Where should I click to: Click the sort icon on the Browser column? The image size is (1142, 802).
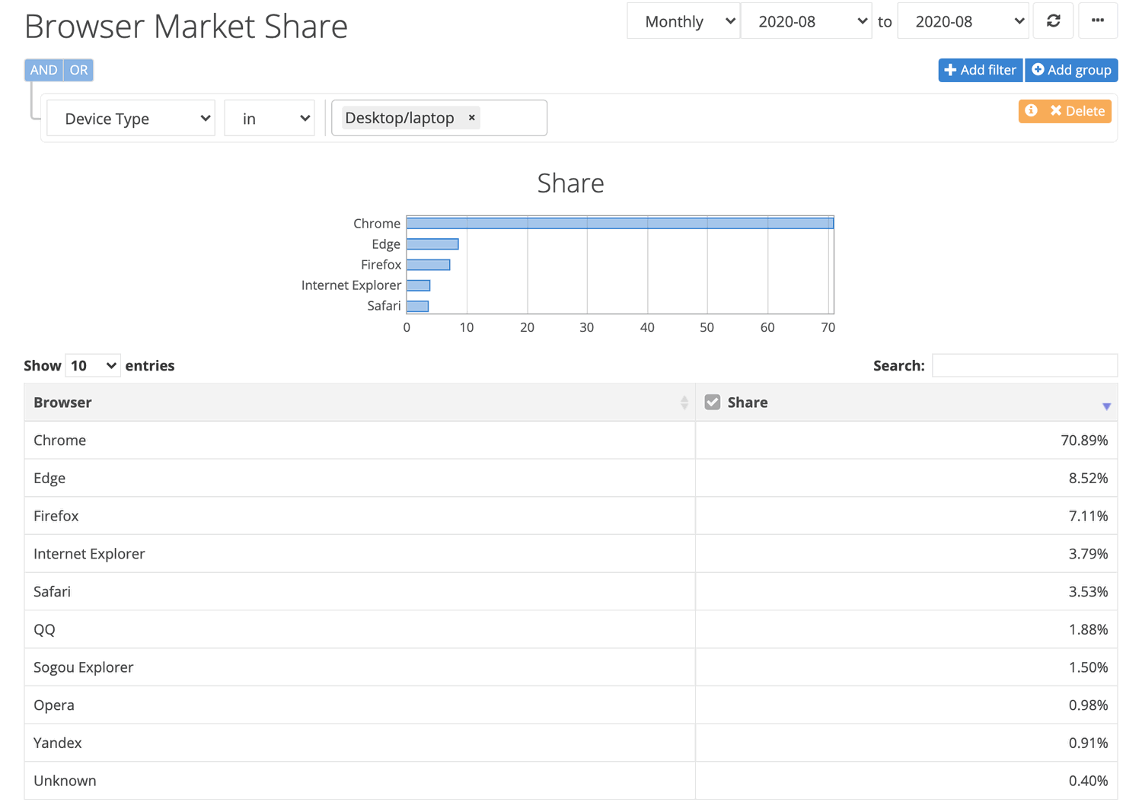click(684, 402)
